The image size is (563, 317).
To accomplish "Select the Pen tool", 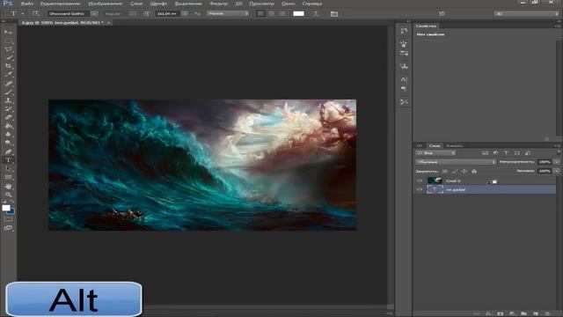I will click(x=8, y=151).
